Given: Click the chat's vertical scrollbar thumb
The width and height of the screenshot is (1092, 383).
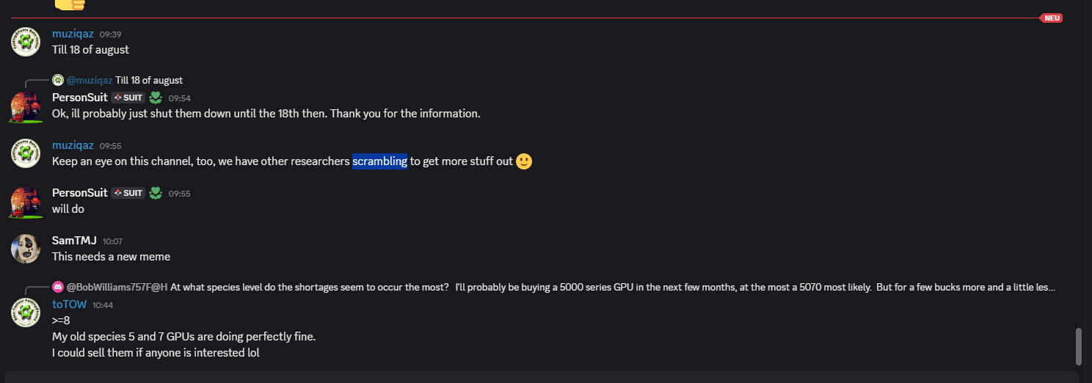Looking at the screenshot, I should pyautogui.click(x=1078, y=346).
